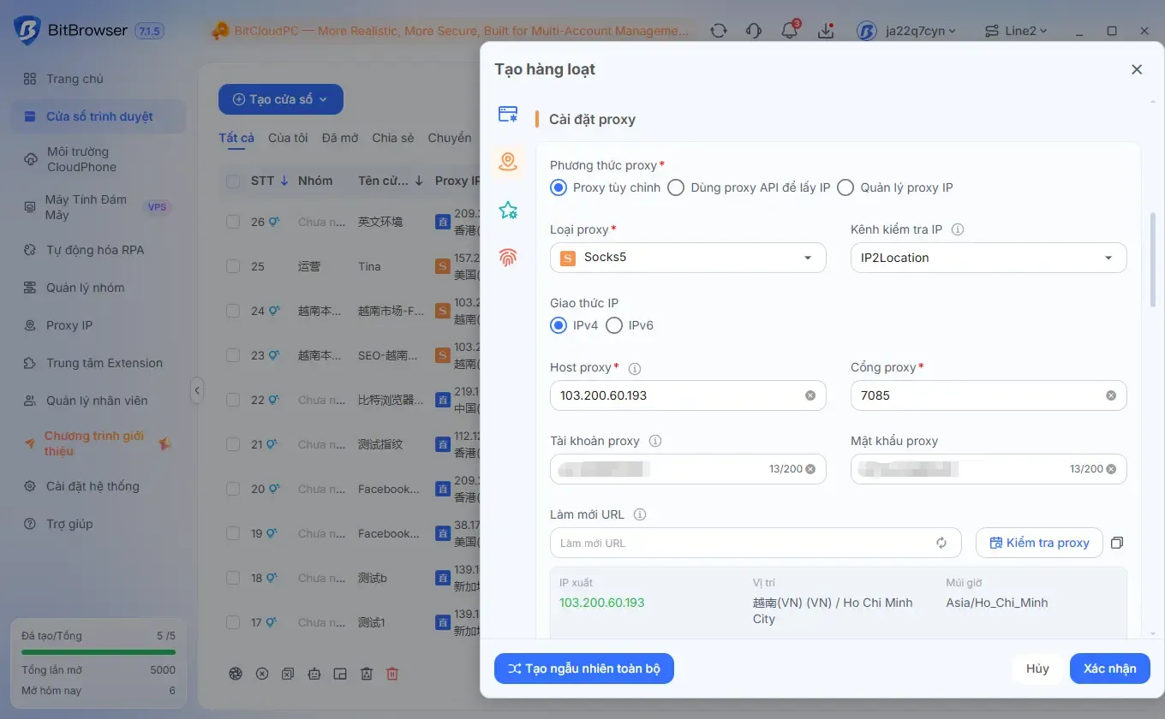1165x719 pixels.
Task: Click the info icon next to Tài khoản proxy
Action: 655,441
